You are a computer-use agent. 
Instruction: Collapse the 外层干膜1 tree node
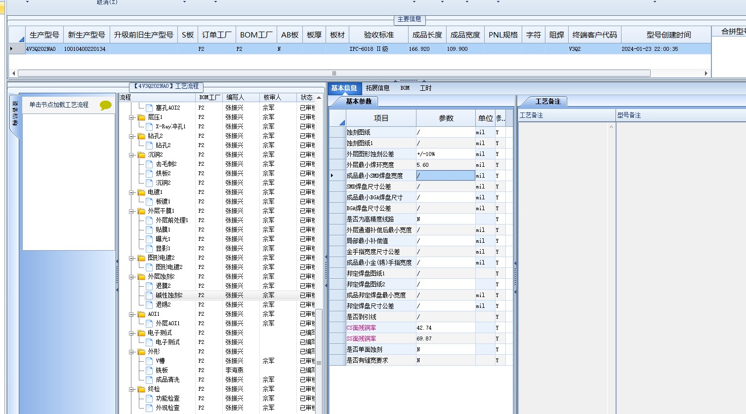[x=132, y=211]
